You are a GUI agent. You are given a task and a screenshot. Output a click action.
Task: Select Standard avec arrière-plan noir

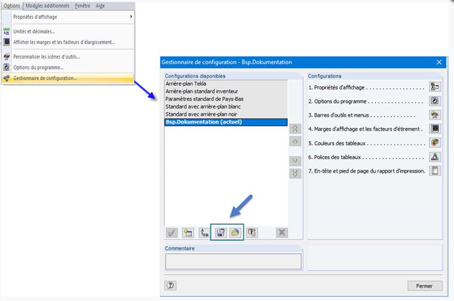click(x=226, y=114)
